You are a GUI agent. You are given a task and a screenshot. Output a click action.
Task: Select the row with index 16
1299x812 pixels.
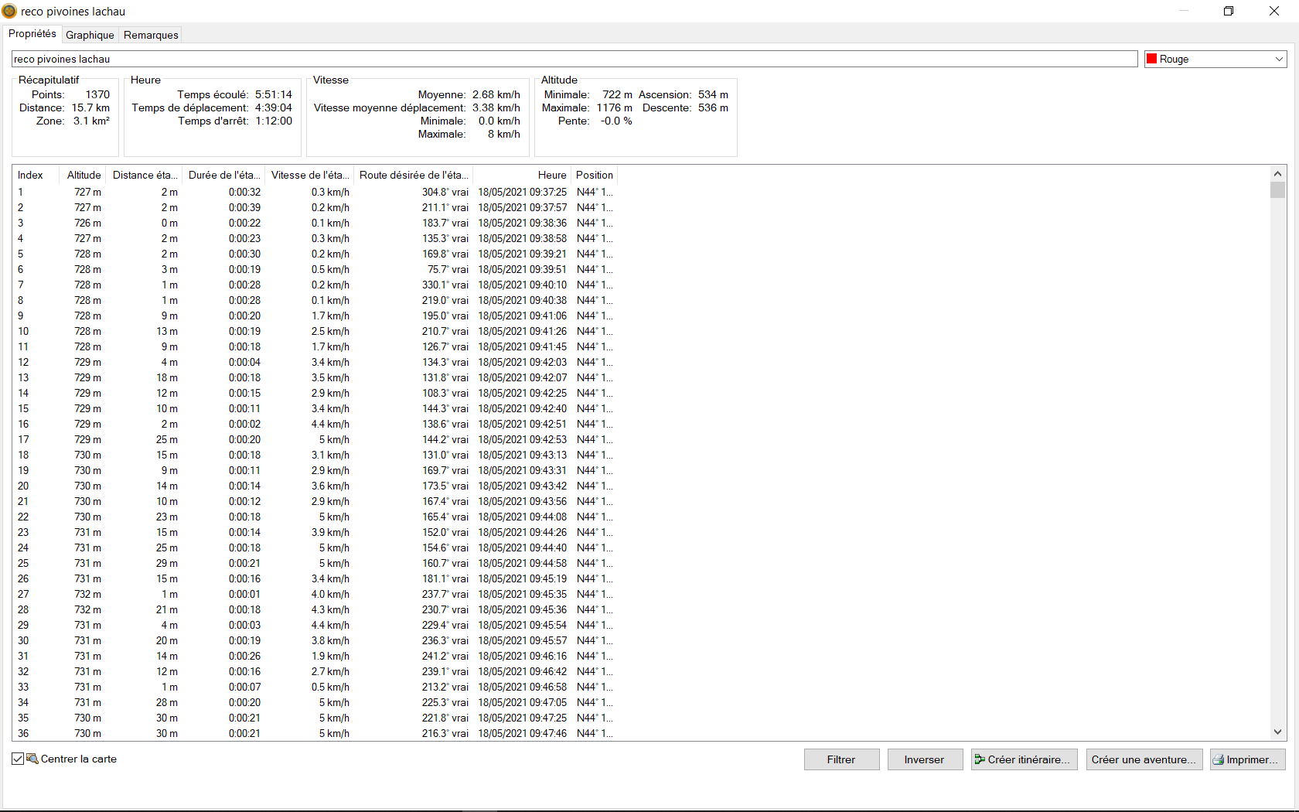[x=315, y=424]
